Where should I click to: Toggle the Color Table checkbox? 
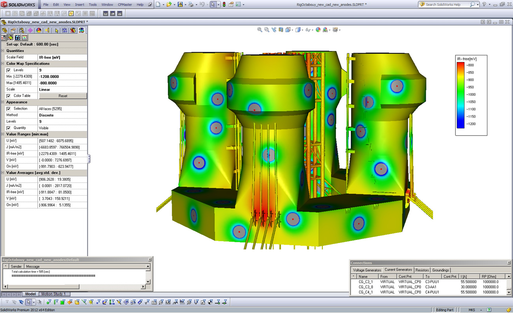8,96
